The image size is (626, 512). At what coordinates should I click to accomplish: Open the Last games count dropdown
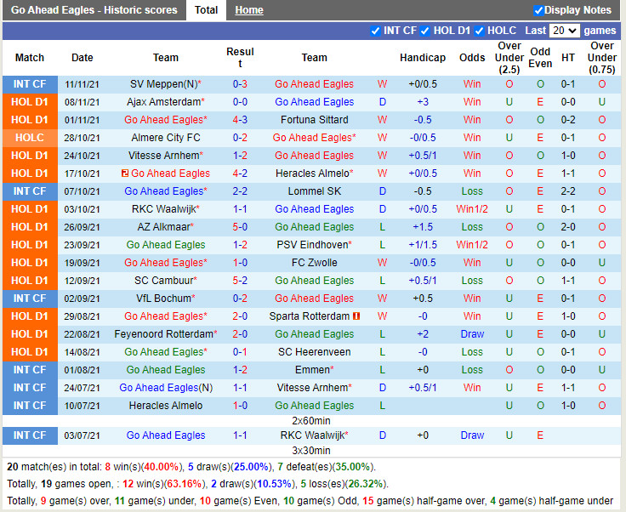point(564,31)
